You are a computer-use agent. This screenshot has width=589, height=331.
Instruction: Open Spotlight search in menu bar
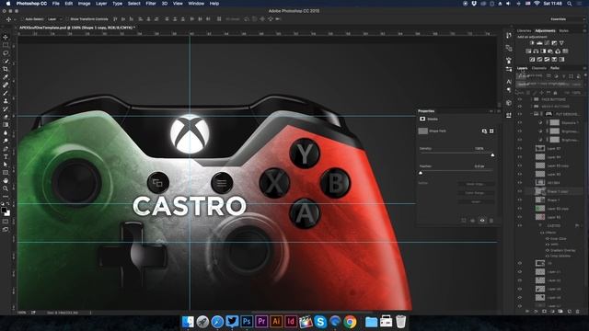570,4
